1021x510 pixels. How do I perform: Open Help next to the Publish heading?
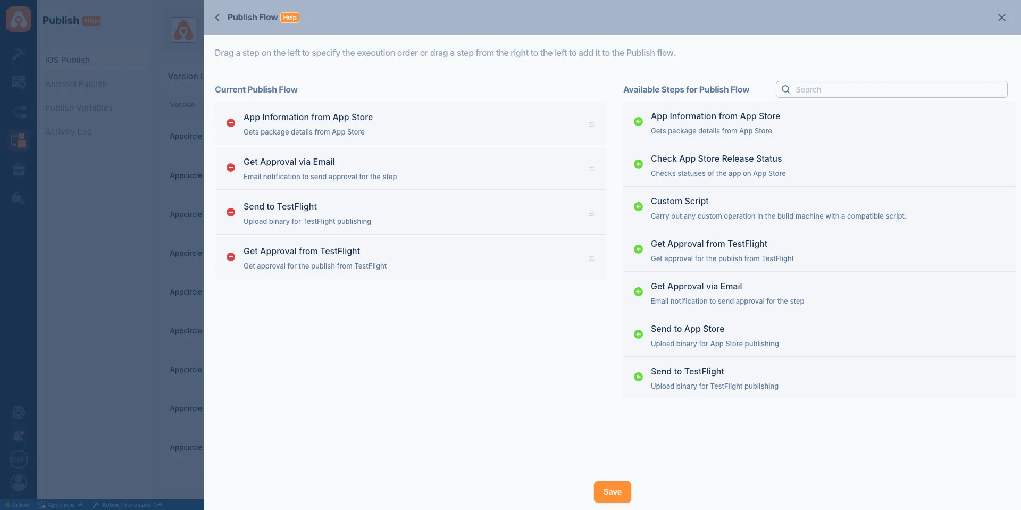91,20
